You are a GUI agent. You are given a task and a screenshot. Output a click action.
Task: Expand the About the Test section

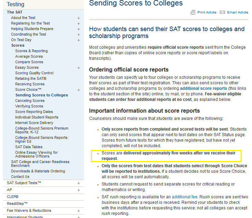tap(78, 18)
